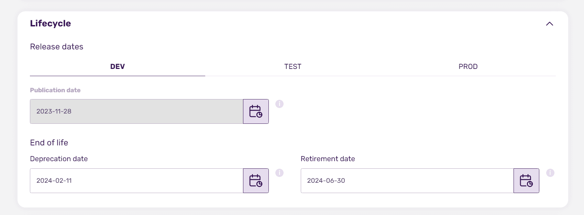Select the DEV release tab
Screen dimensions: 584x215
(118, 67)
